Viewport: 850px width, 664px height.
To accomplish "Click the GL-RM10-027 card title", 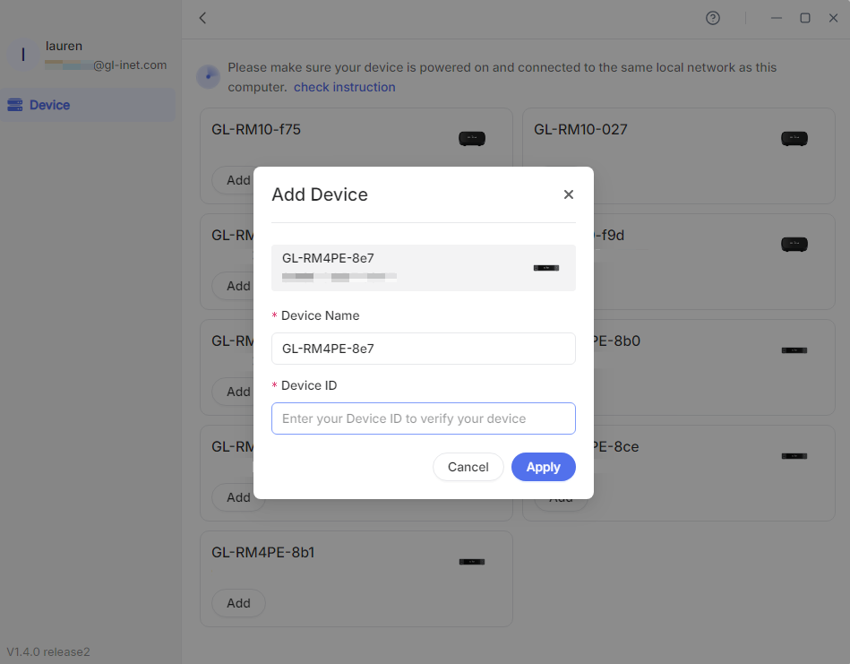I will pos(580,129).
